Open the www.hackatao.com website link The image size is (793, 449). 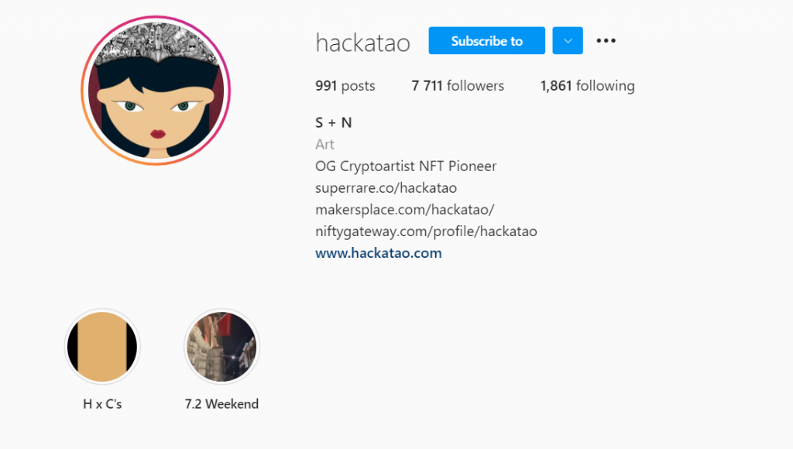click(x=378, y=253)
